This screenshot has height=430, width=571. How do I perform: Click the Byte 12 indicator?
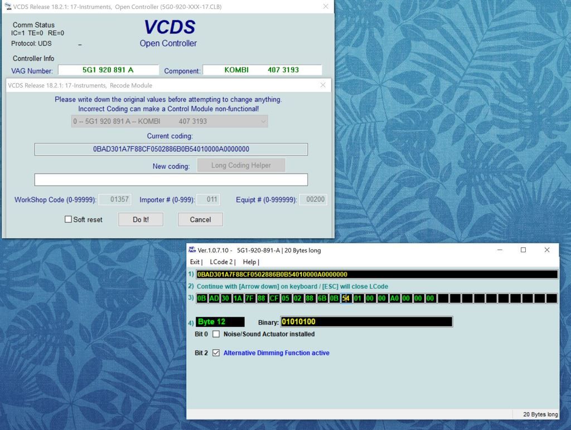(x=220, y=321)
